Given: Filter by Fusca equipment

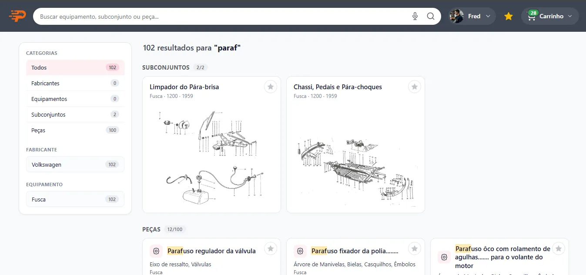Looking at the screenshot, I should point(75,199).
